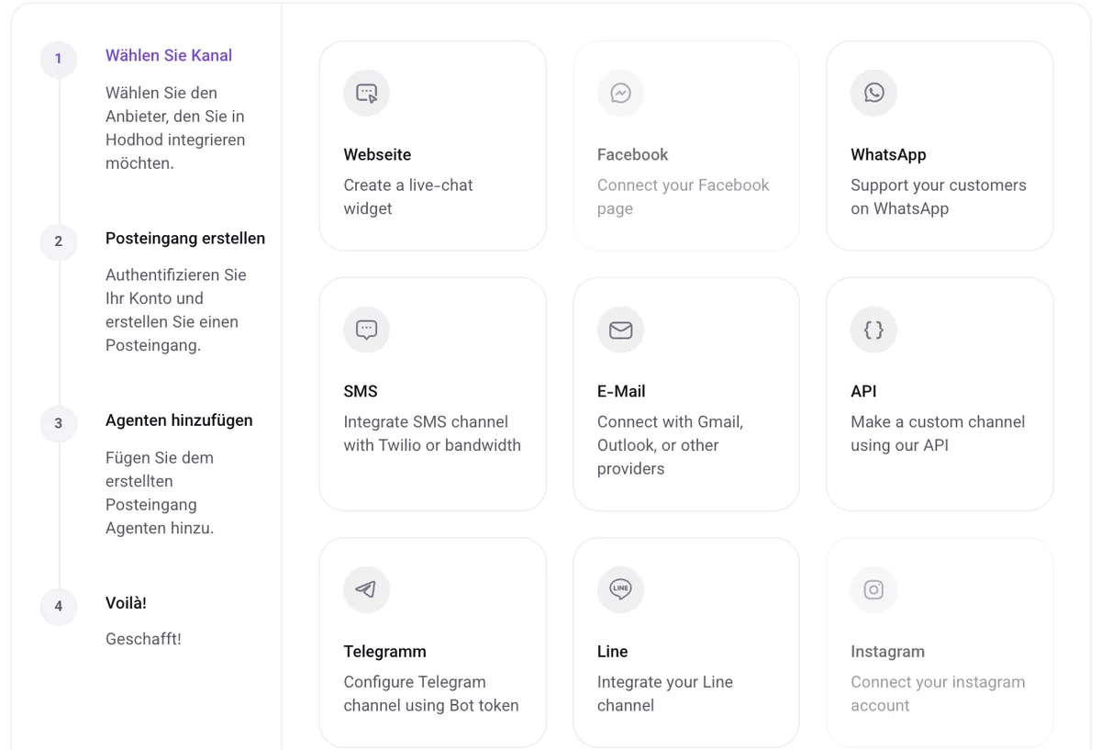1101x750 pixels.
Task: Click the 'Geschafft!' text
Action: point(143,639)
